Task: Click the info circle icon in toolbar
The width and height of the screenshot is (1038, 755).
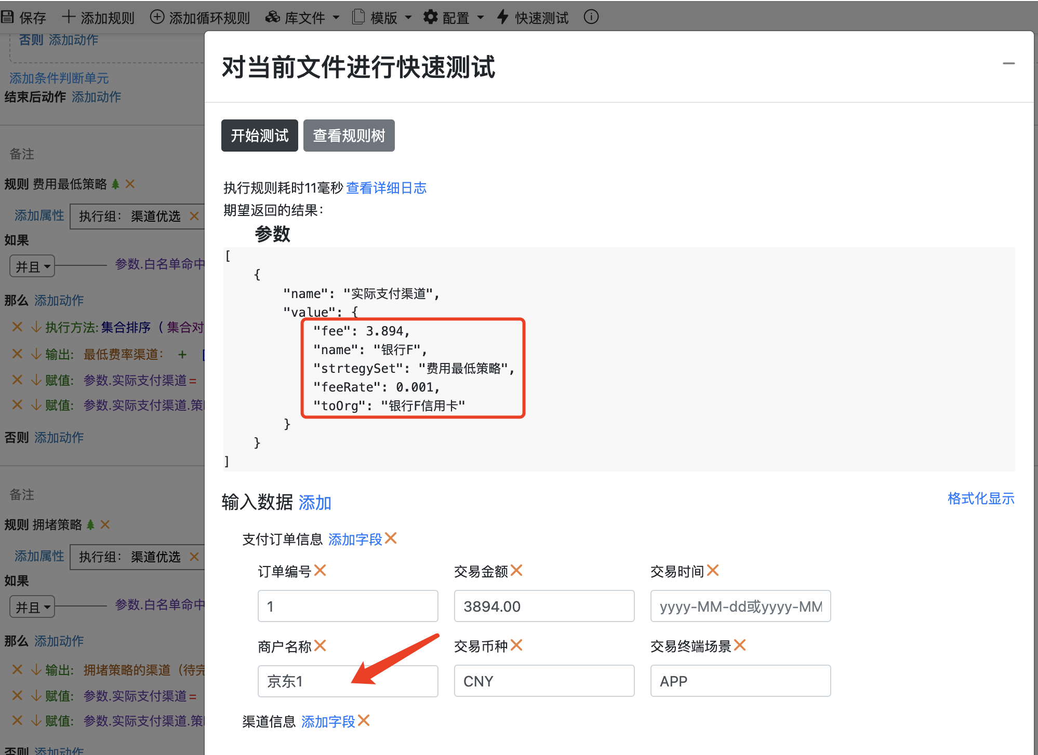Action: (x=591, y=17)
